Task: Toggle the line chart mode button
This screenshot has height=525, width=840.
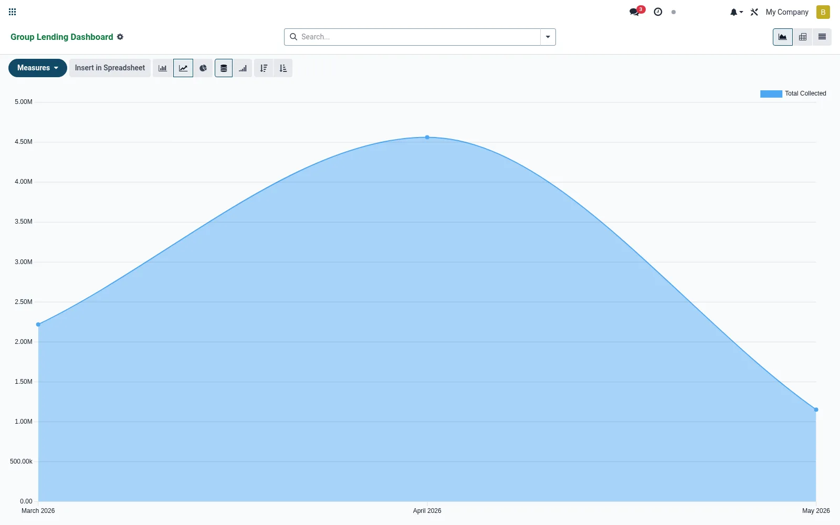Action: 183,68
